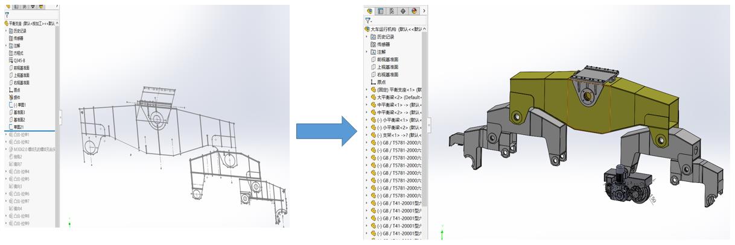Screen dimensions: 735x245
Task: Expand the 支架<1> component node
Action: [367, 135]
